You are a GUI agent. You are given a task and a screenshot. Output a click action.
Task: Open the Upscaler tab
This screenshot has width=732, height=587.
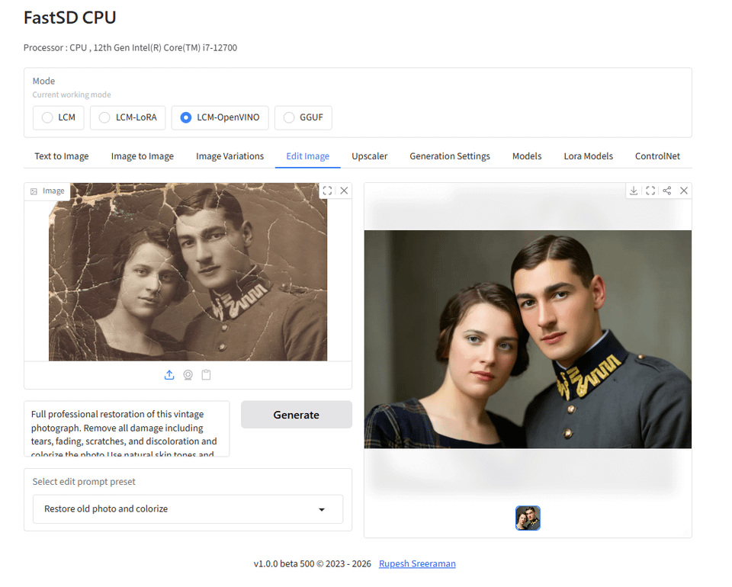(x=369, y=156)
